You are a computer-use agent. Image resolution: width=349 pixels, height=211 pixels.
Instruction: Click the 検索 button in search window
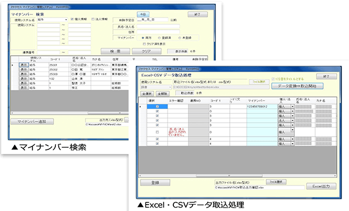tap(115, 51)
